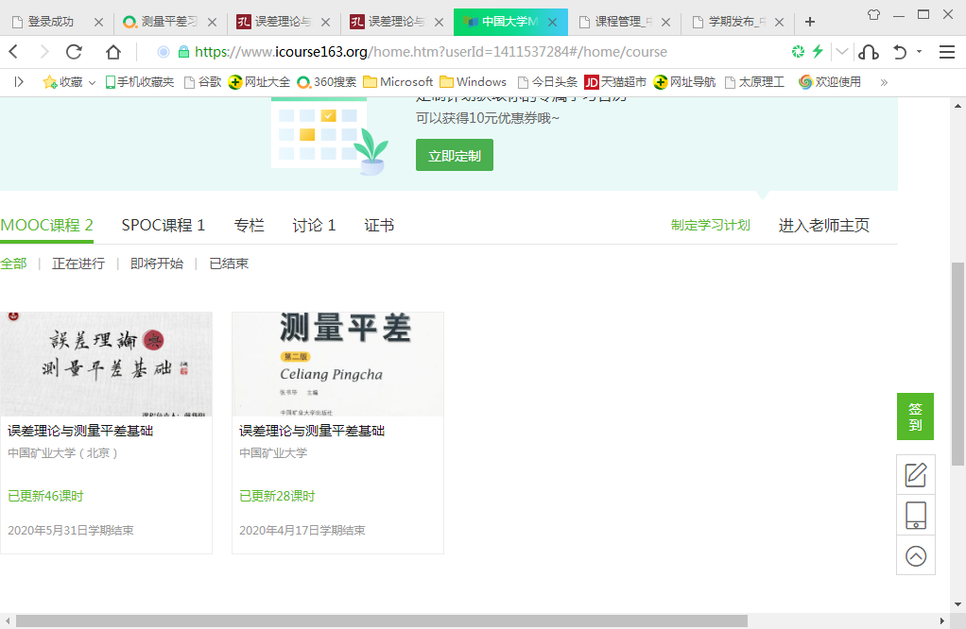Filter courses by 正在进行
The height and width of the screenshot is (629, 966).
[78, 263]
